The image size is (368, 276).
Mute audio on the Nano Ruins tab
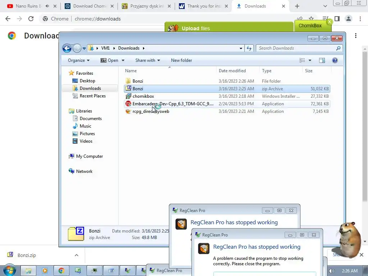click(47, 6)
